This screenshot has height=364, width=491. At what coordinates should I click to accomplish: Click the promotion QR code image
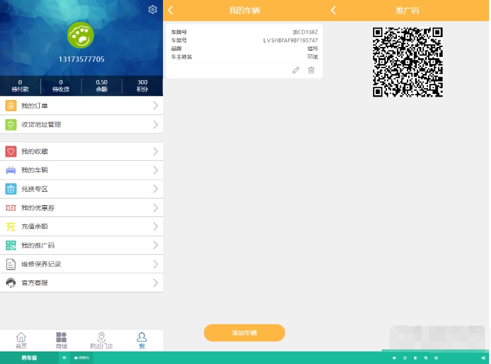click(x=408, y=62)
